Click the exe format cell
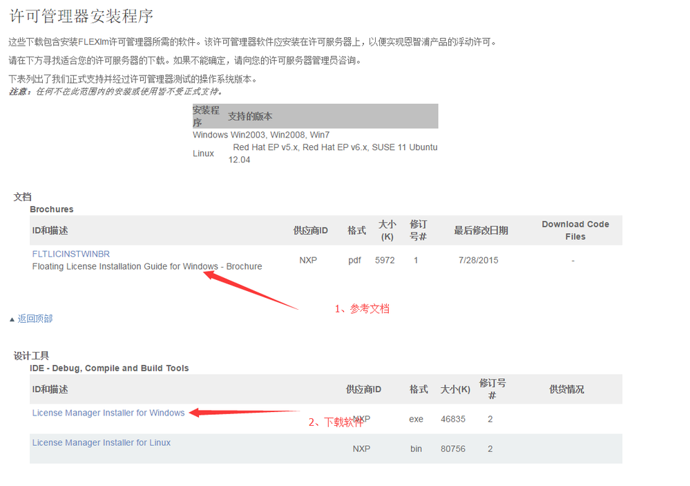The height and width of the screenshot is (486, 690). tap(416, 419)
